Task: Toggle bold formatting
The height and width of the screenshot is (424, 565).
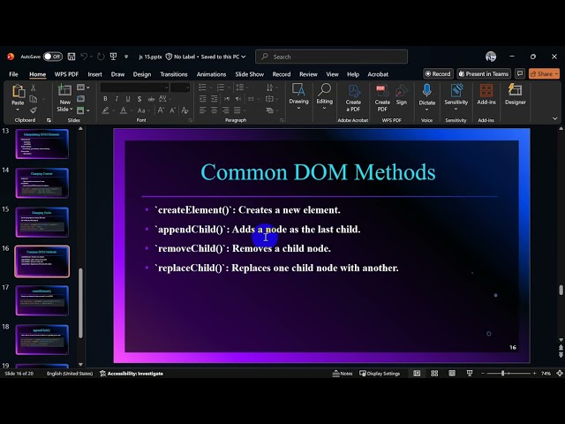Action: point(105,99)
